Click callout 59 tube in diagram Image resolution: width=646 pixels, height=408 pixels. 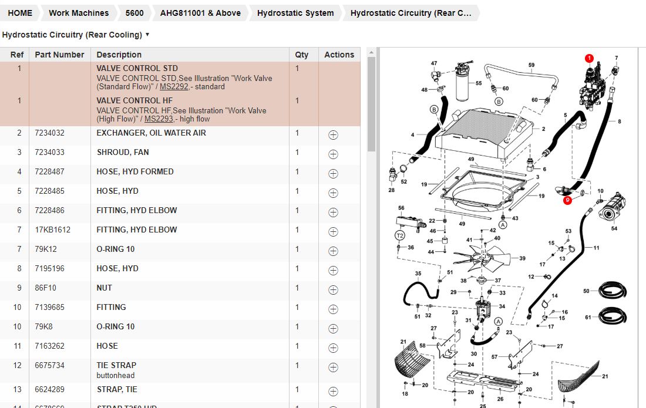(x=531, y=65)
